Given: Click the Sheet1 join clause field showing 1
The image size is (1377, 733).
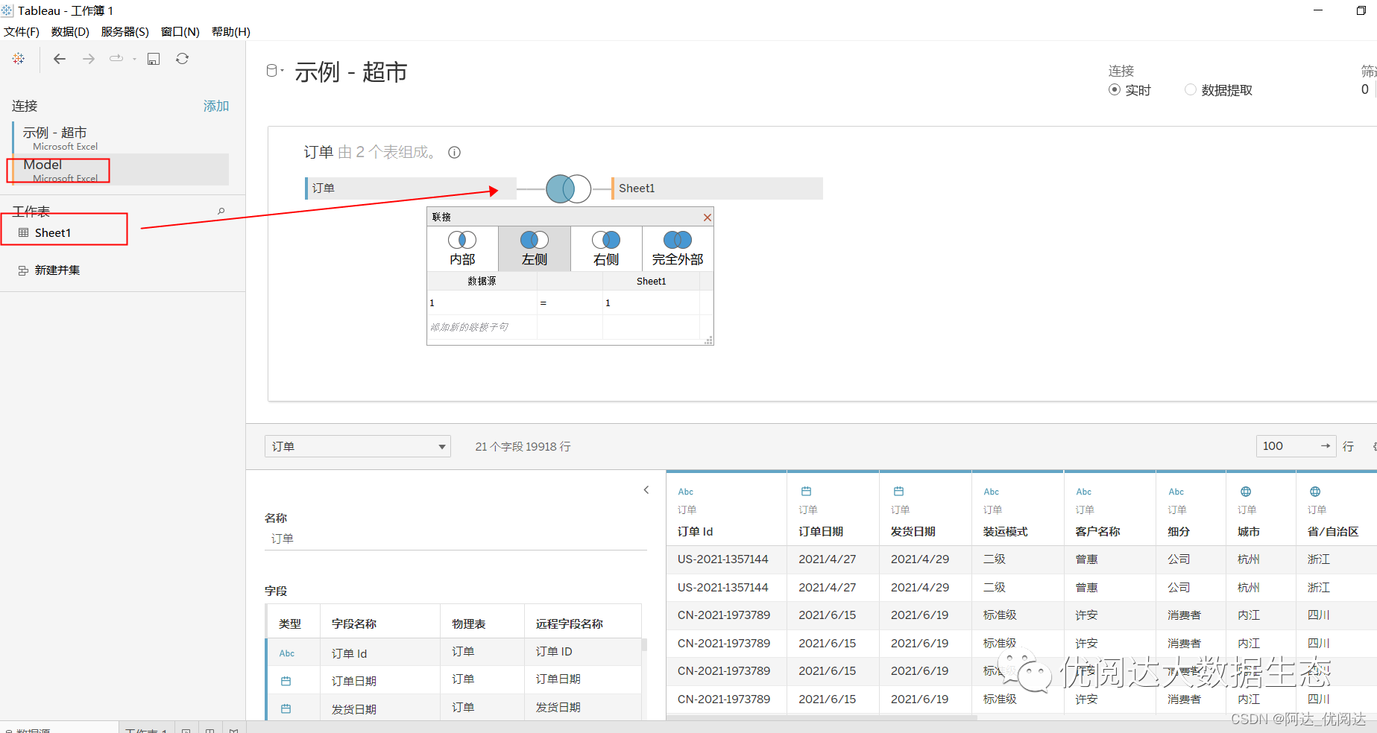Looking at the screenshot, I should (651, 303).
